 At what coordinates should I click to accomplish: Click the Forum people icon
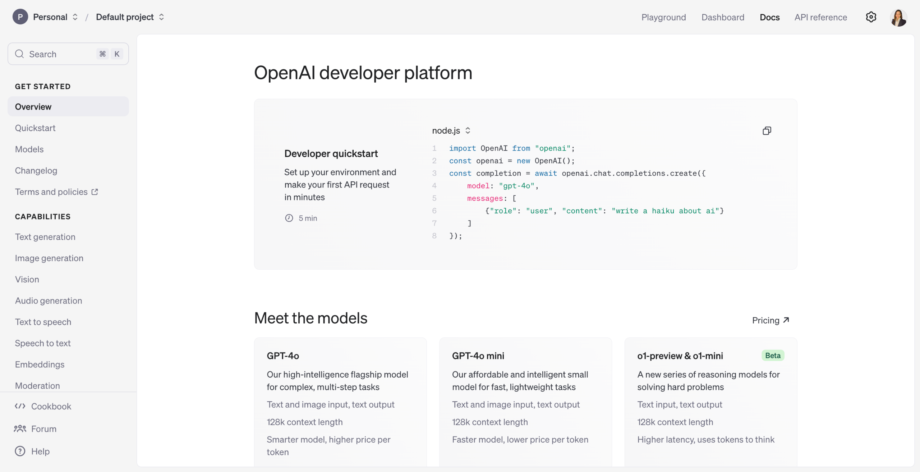[20, 429]
